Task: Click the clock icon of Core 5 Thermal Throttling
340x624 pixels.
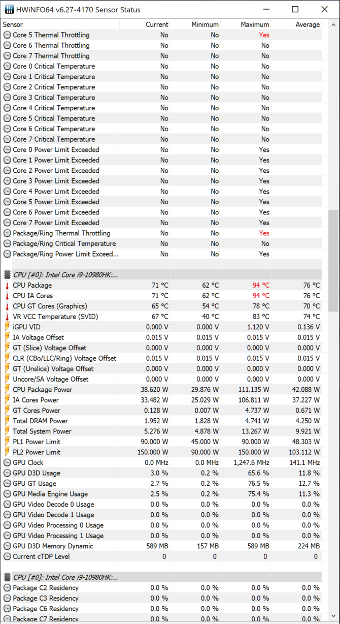Action: tap(7, 35)
